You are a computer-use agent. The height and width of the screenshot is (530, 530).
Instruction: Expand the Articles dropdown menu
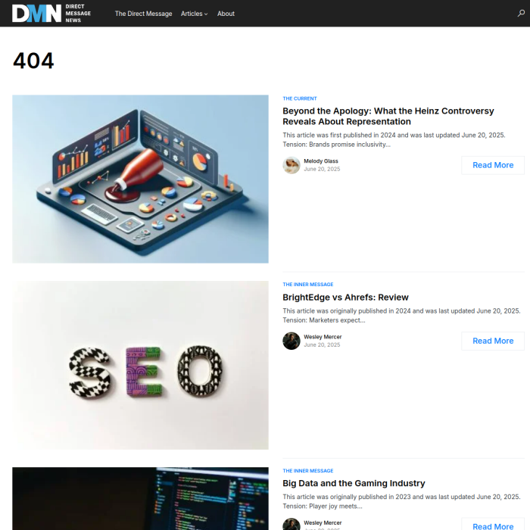click(x=194, y=14)
